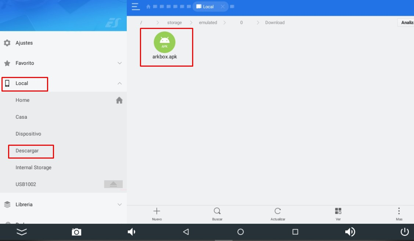The width and height of the screenshot is (414, 241).
Task: Open the hamburger menu icon
Action: tap(136, 7)
